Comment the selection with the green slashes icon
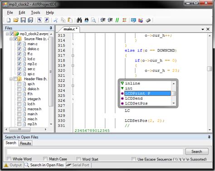The image size is (215, 171). 117,20
